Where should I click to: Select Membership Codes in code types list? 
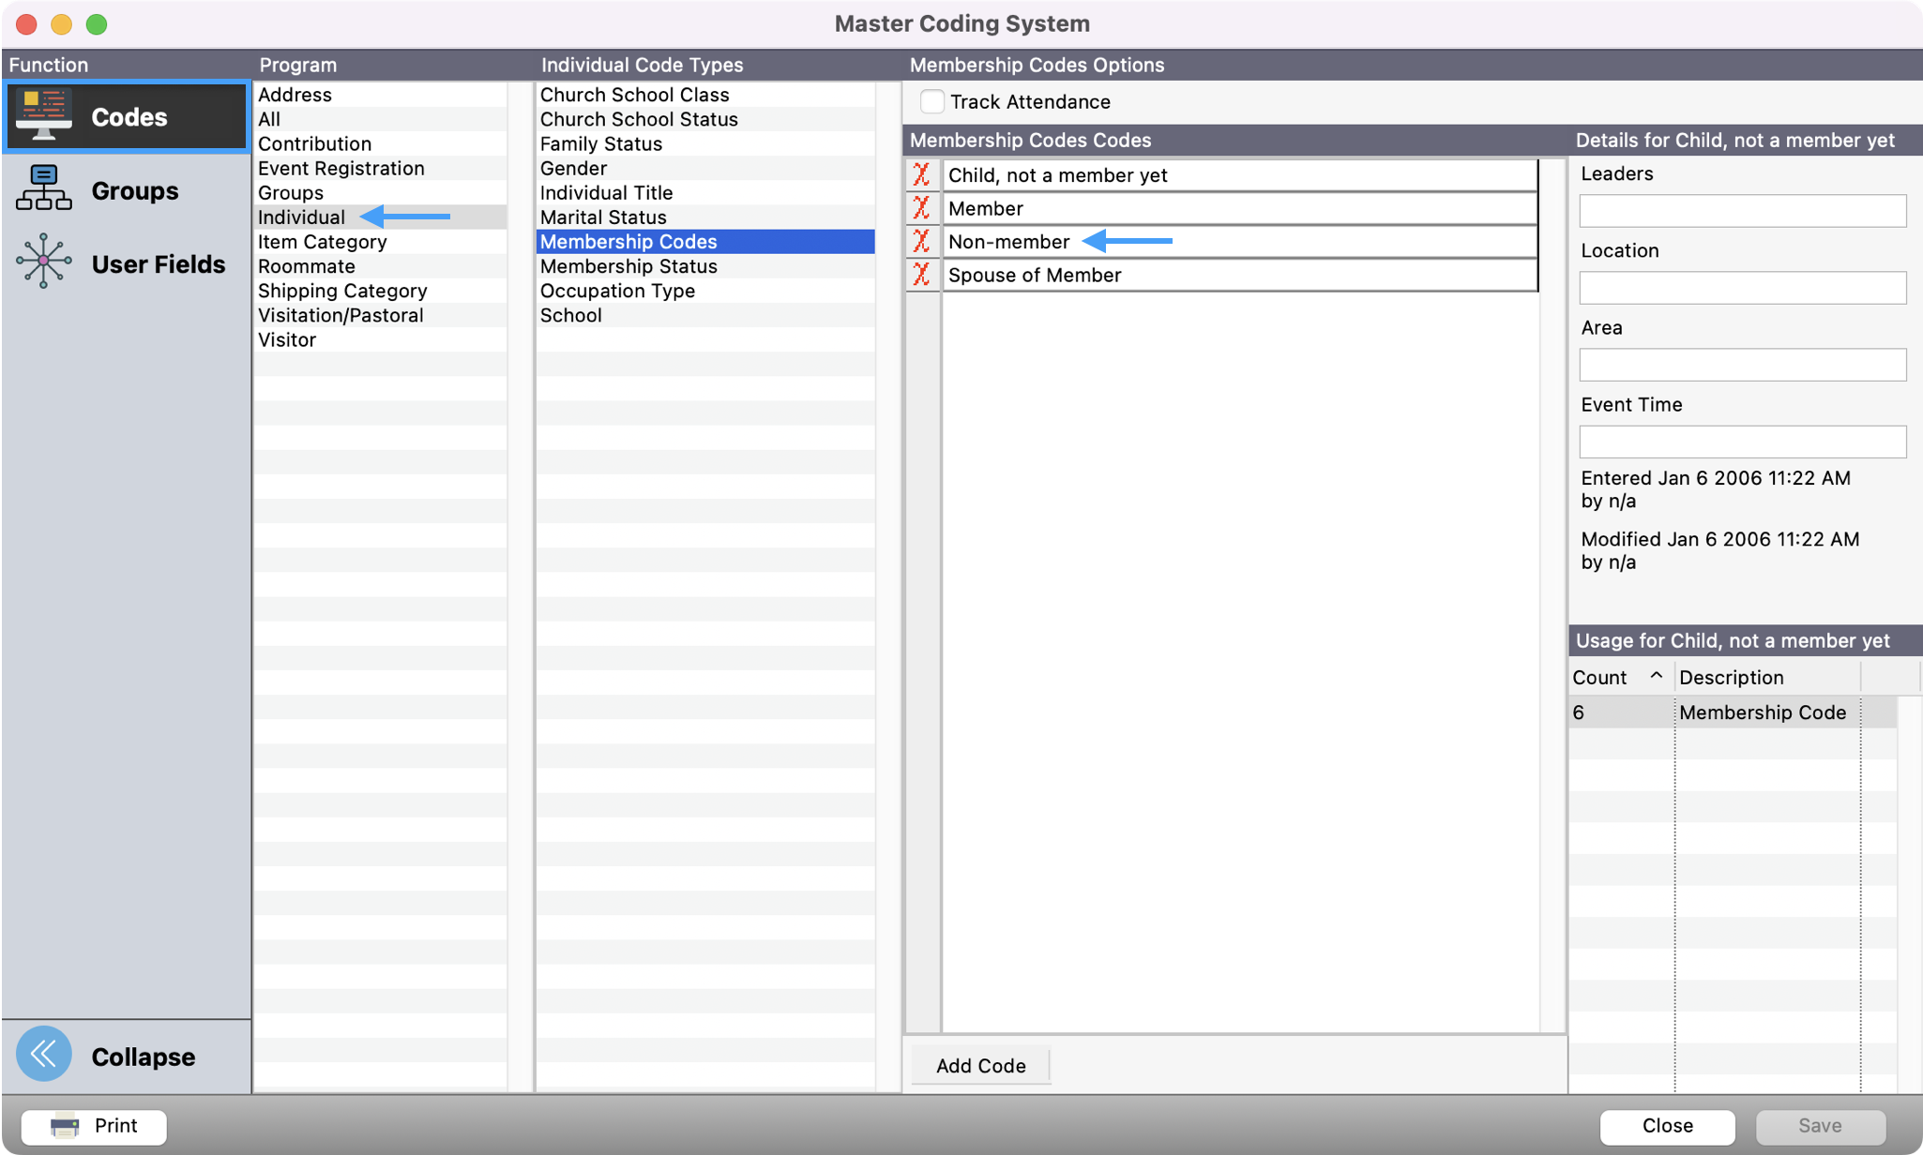click(628, 241)
